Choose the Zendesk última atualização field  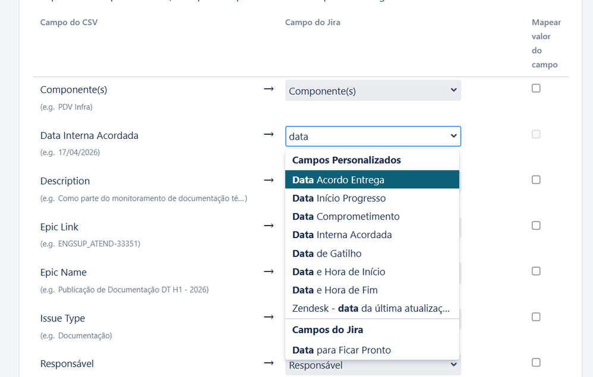click(x=373, y=308)
